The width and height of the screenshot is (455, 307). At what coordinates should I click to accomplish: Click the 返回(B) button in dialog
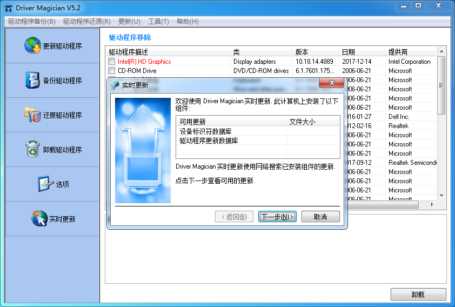tap(234, 216)
